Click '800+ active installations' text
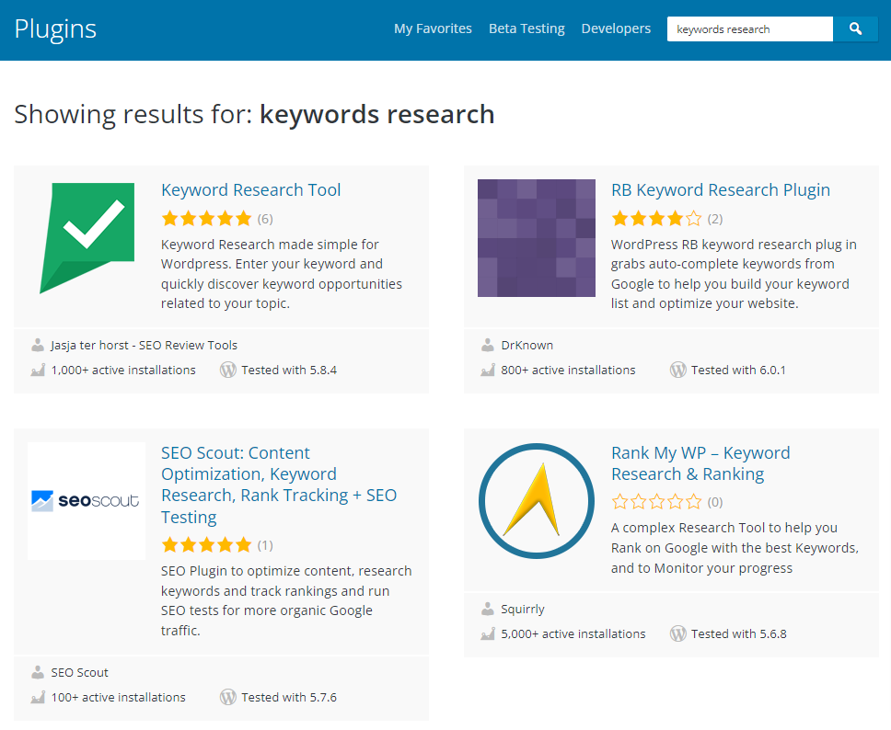Screen dimensions: 891x730 click(568, 371)
